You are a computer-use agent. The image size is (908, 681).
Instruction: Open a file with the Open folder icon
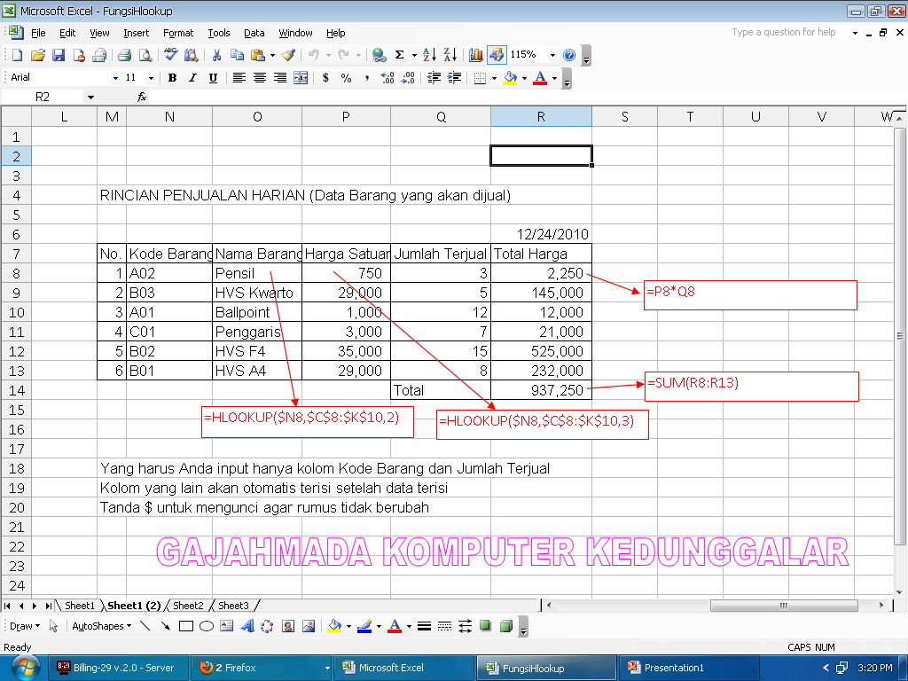click(x=37, y=55)
